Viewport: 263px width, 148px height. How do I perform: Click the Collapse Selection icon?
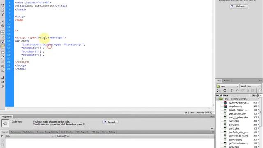point(3,10)
